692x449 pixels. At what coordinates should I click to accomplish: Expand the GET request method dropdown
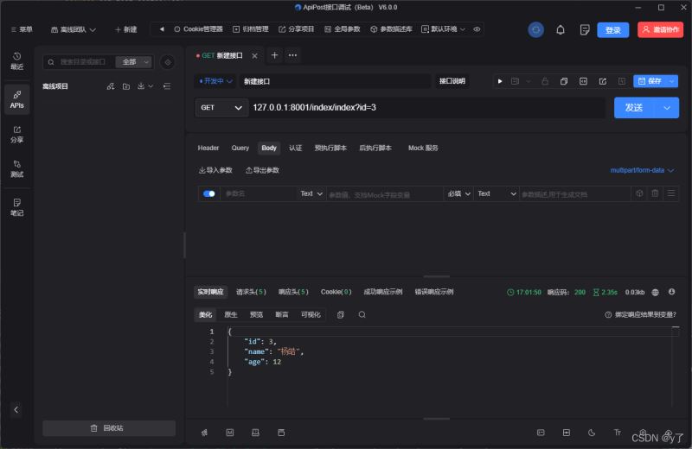tap(221, 108)
